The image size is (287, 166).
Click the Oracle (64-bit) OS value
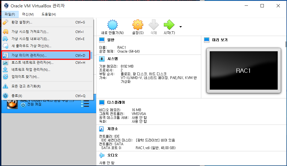[129, 52]
